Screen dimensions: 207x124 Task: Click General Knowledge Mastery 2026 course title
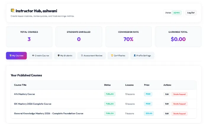coord(48,113)
